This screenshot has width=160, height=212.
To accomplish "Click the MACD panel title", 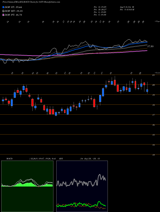I will click(x=9, y=159).
